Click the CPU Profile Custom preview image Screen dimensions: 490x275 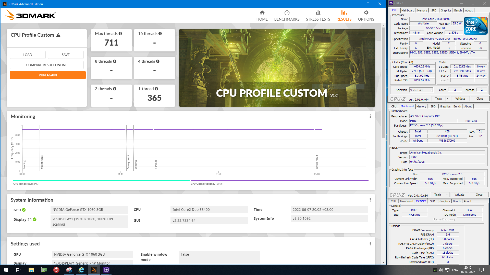[277, 68]
